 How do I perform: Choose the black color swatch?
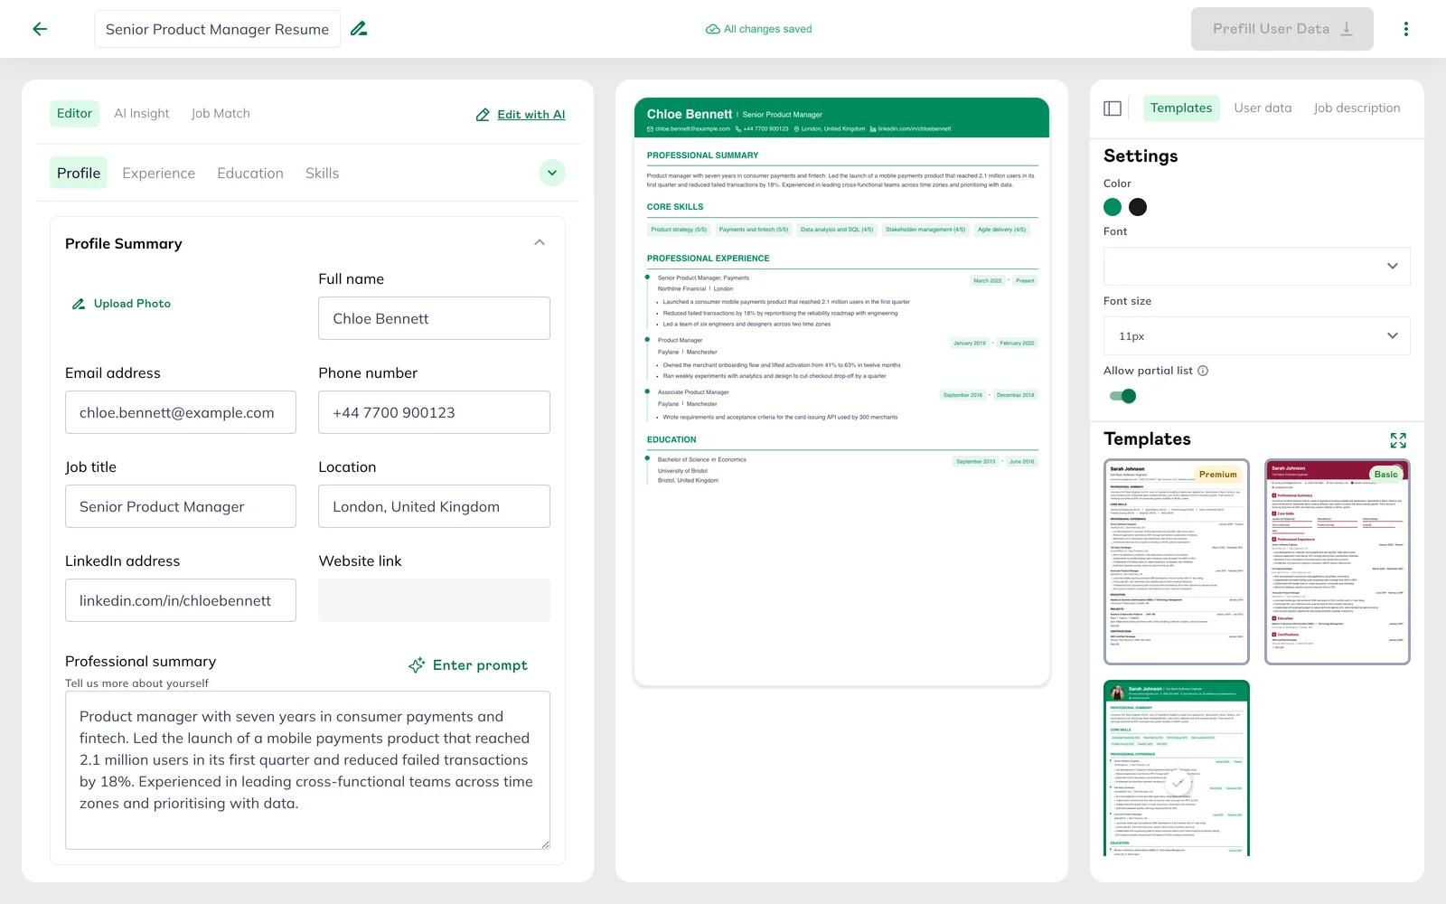click(1138, 207)
